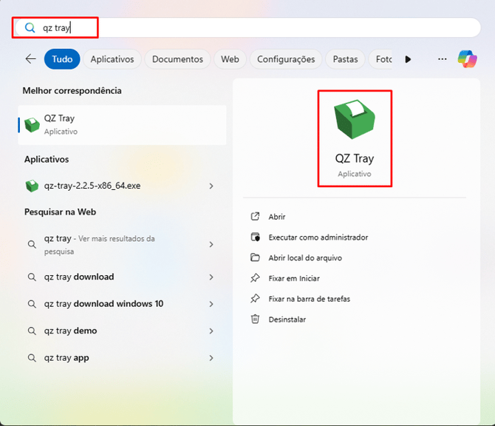This screenshot has height=426, width=495.
Task: Switch to the Documentos filter tab
Action: click(177, 59)
